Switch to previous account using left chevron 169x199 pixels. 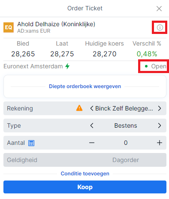(92, 108)
